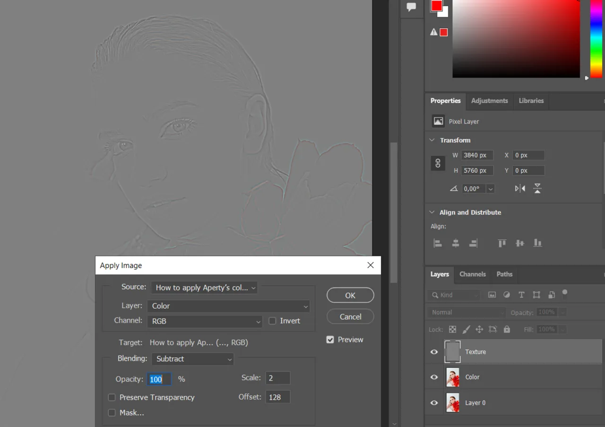The height and width of the screenshot is (427, 605).
Task: Open the Channel dropdown showing RGB
Action: pos(204,321)
